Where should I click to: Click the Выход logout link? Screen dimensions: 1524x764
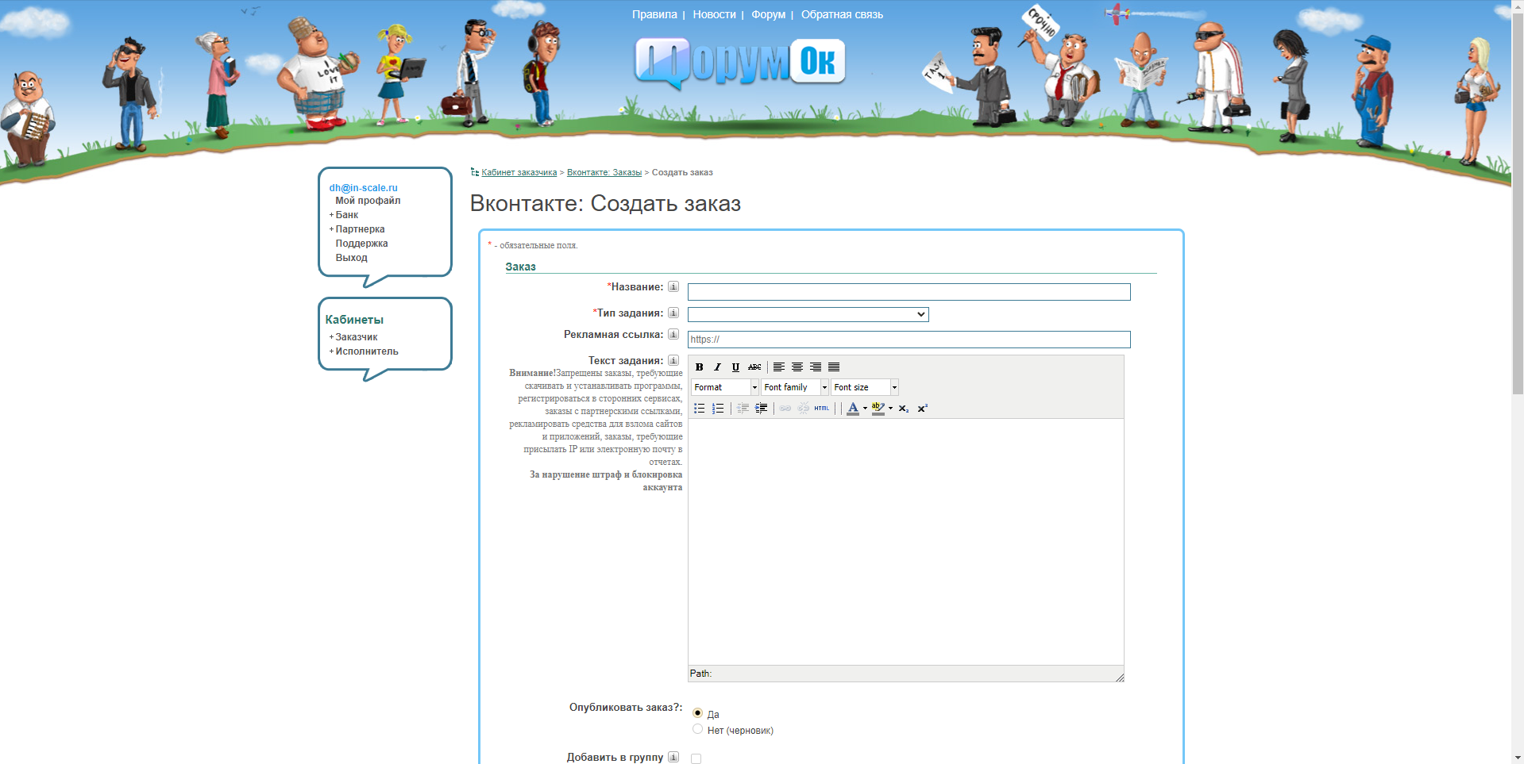point(351,258)
